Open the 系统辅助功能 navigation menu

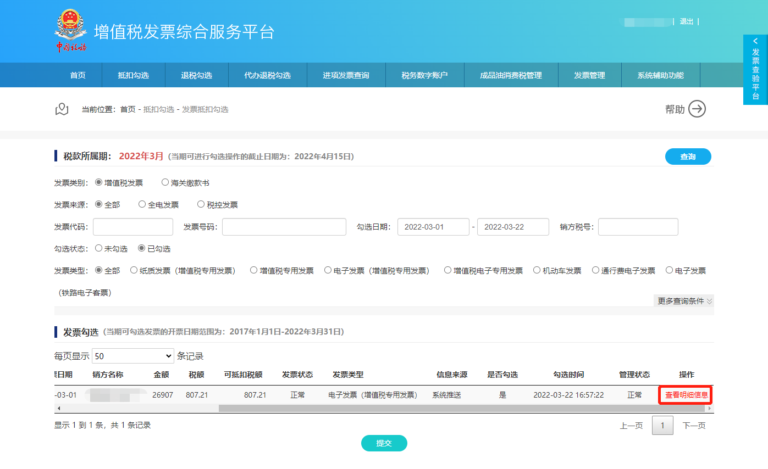tap(661, 75)
